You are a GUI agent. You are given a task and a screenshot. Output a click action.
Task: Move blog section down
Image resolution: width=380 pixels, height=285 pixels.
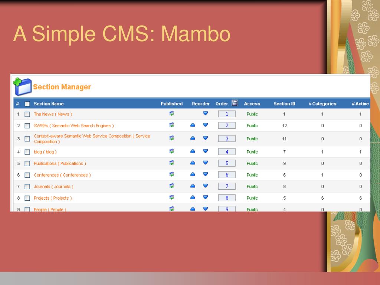coord(205,151)
